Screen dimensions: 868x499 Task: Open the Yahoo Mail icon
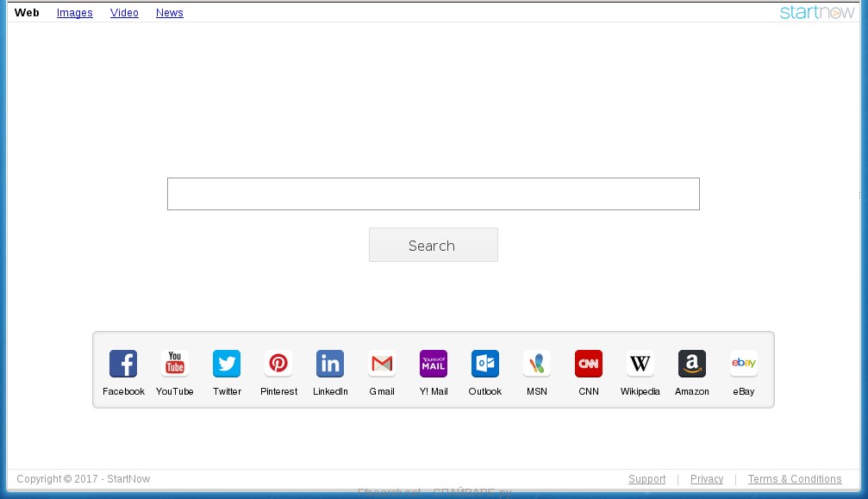coord(434,364)
